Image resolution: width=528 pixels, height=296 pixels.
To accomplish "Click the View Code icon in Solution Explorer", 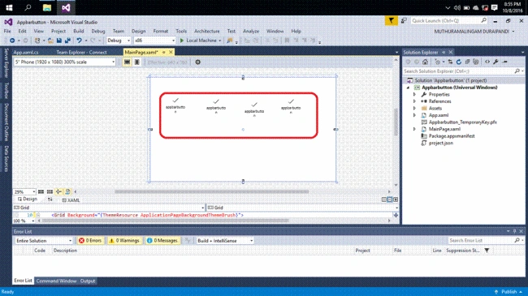I will tap(487, 62).
